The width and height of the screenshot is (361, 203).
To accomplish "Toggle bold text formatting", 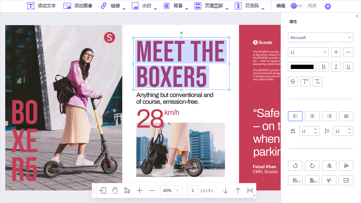I will pos(323,67).
